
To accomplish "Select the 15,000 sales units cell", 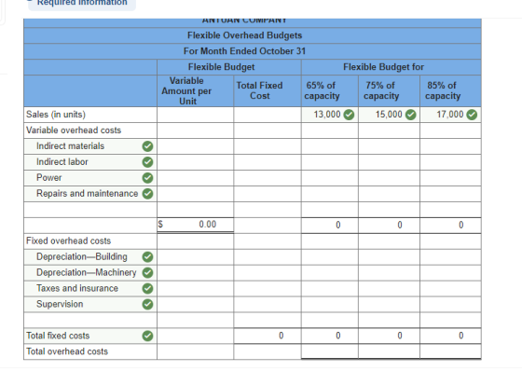I will 390,115.
